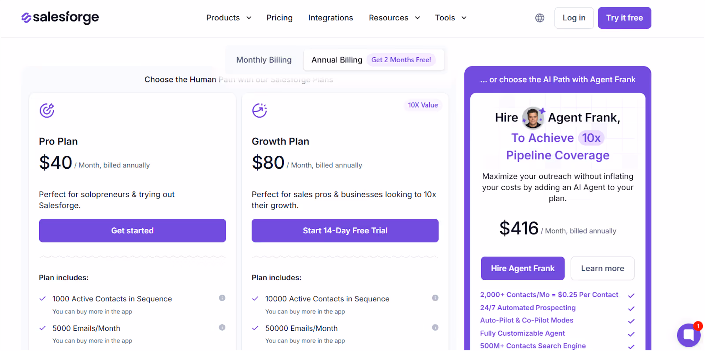Start 14-Day Free Trial on Growth Plan
This screenshot has width=705, height=351.
coord(345,231)
